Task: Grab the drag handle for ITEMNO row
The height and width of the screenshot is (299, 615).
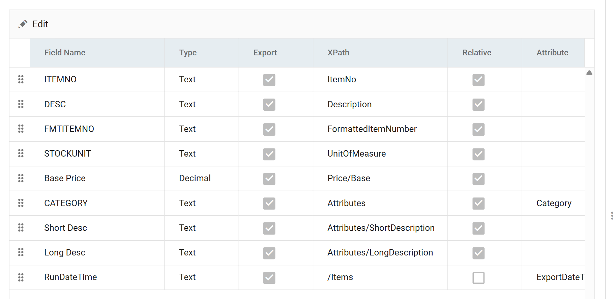Action: [x=21, y=79]
